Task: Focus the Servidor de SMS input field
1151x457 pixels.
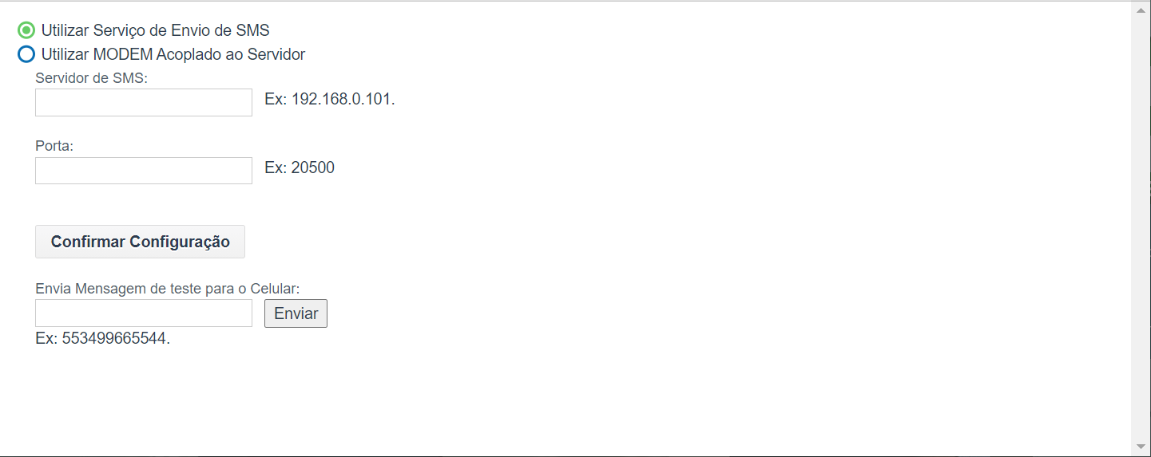Action: (x=144, y=102)
